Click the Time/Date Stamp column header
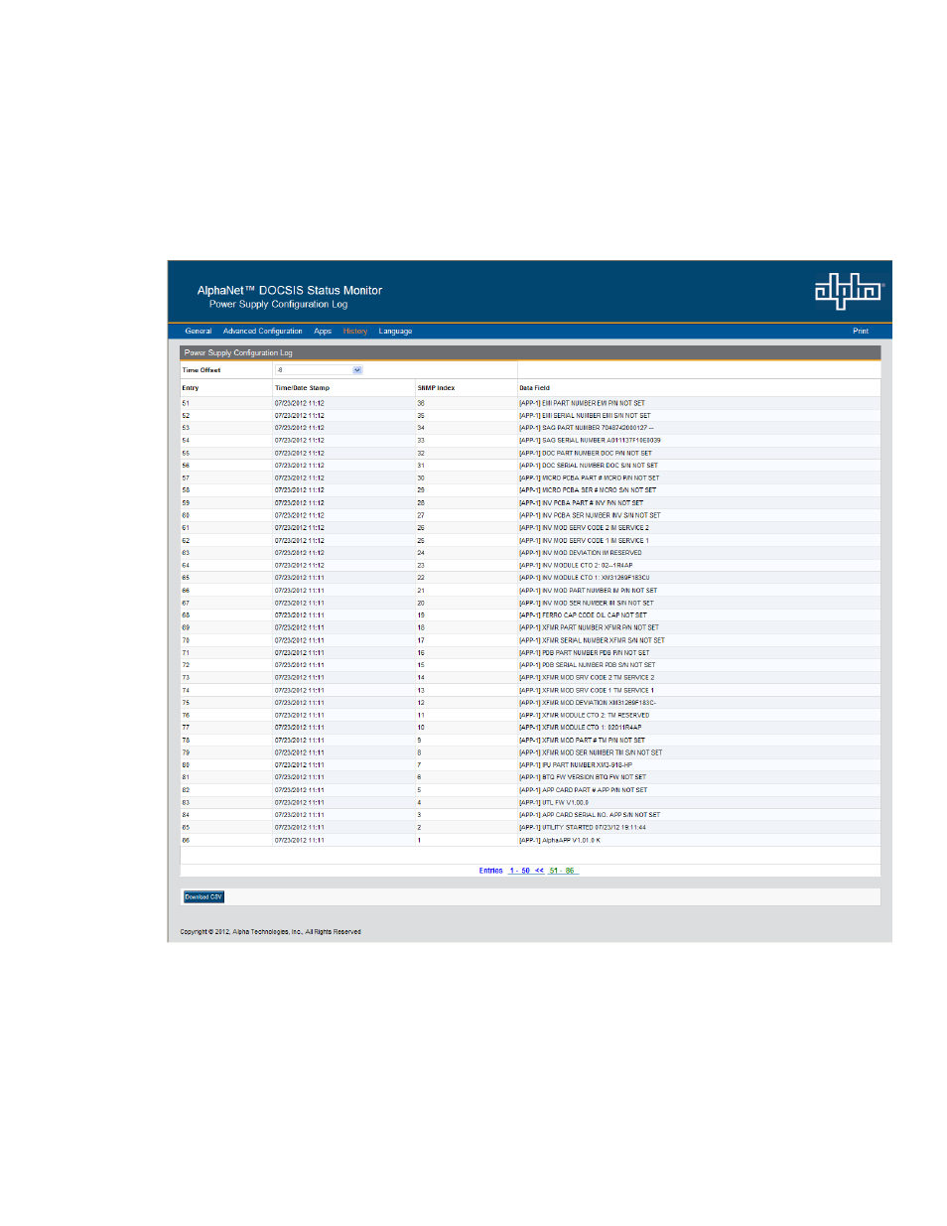The image size is (947, 1226). [x=302, y=388]
